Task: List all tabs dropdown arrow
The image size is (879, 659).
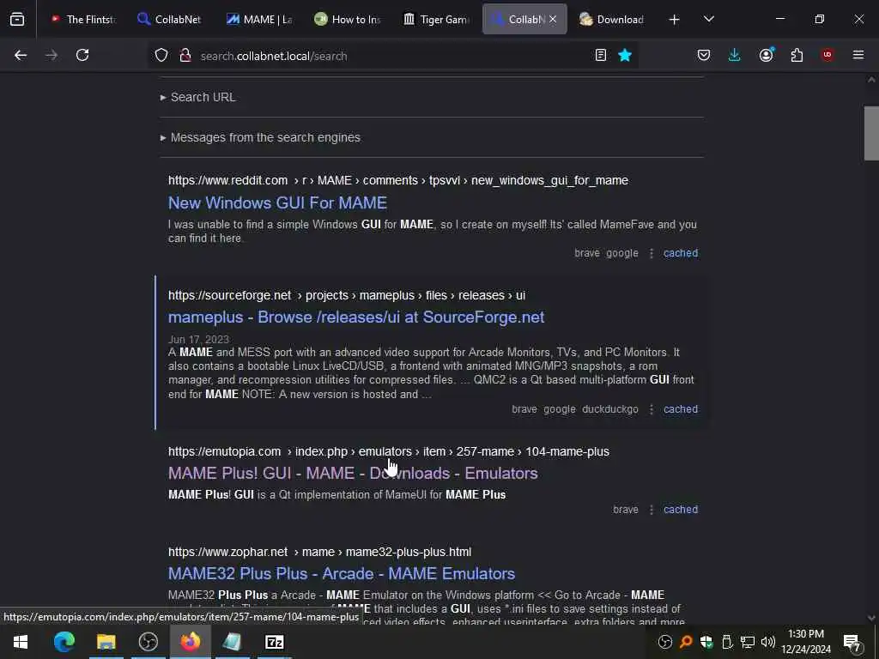Action: tap(709, 19)
